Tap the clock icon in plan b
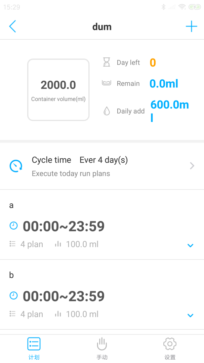The width and height of the screenshot is (204, 363). 13,296
